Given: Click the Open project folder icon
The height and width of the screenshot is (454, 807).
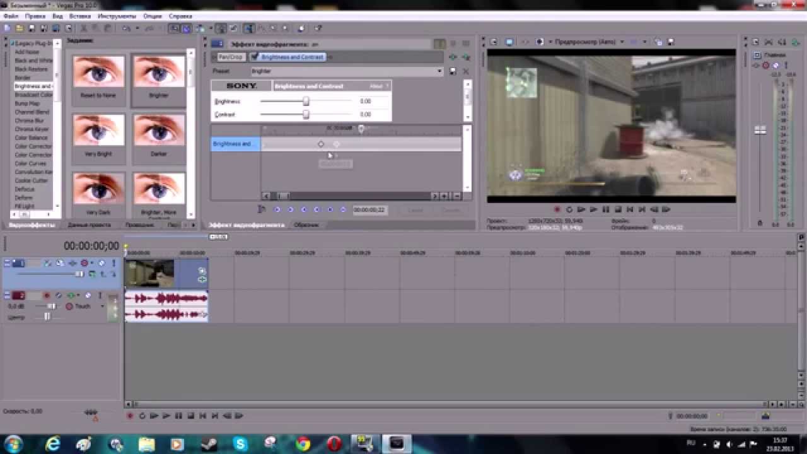Looking at the screenshot, I should (20, 28).
